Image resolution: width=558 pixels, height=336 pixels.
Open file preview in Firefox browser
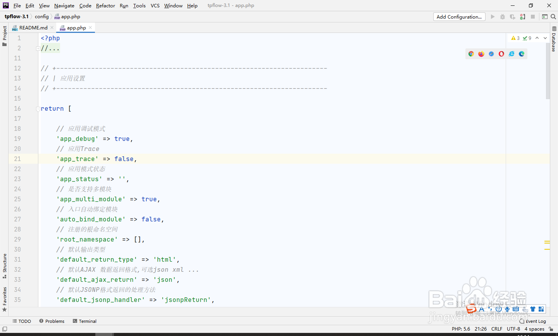coord(481,54)
